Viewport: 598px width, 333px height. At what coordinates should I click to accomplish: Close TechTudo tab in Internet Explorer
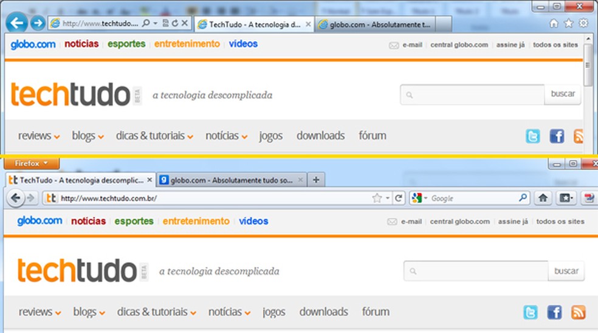point(308,24)
